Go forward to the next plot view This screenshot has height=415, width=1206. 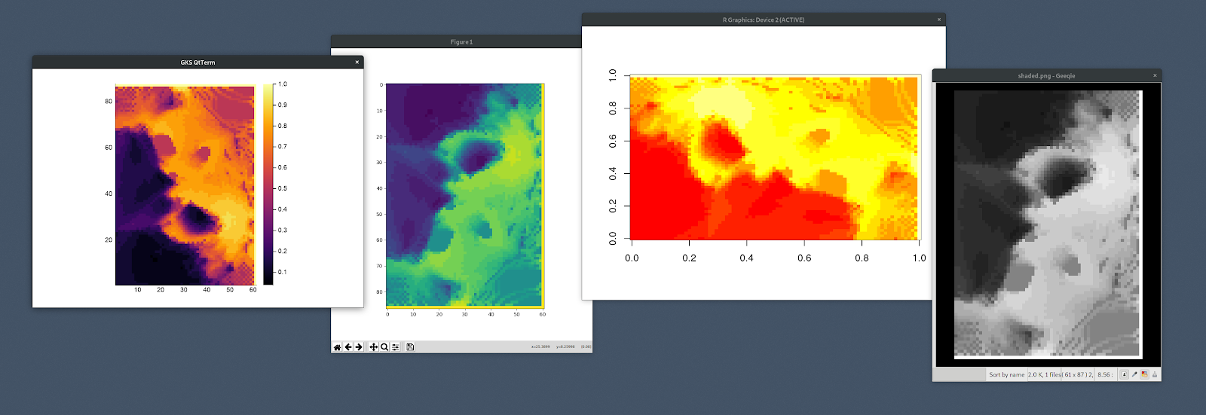[x=359, y=347]
